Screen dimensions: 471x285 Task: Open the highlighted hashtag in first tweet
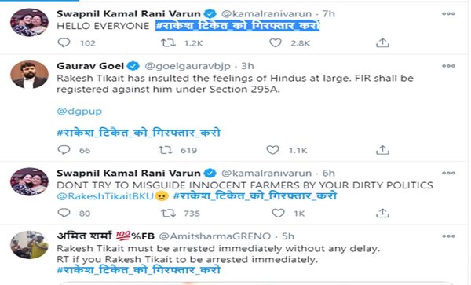238,26
